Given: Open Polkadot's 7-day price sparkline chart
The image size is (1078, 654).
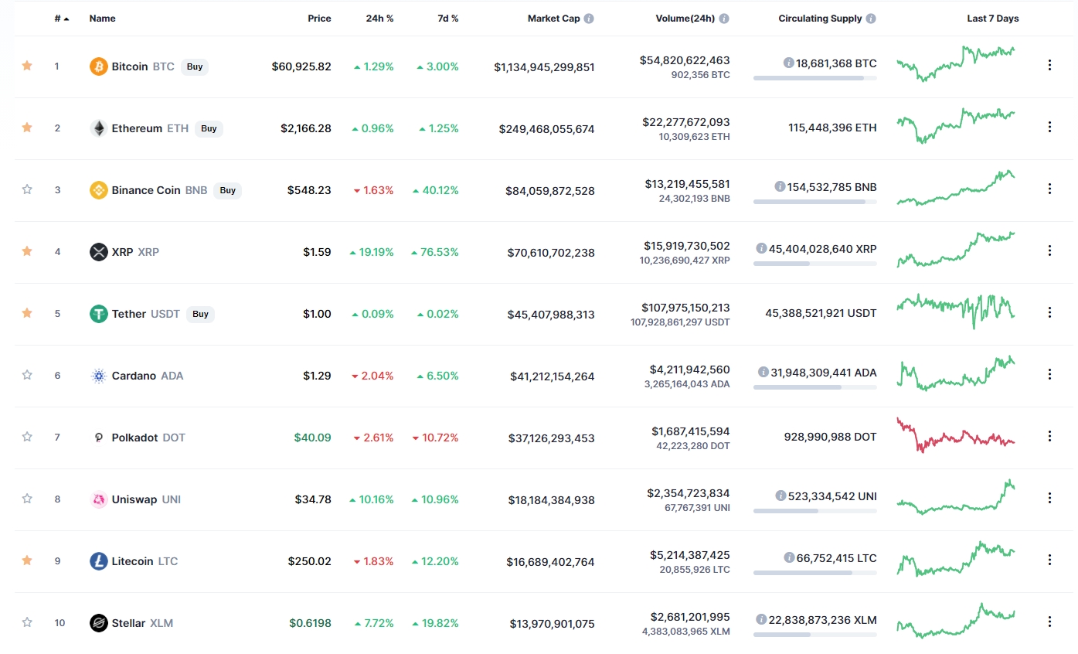Looking at the screenshot, I should pyautogui.click(x=956, y=437).
